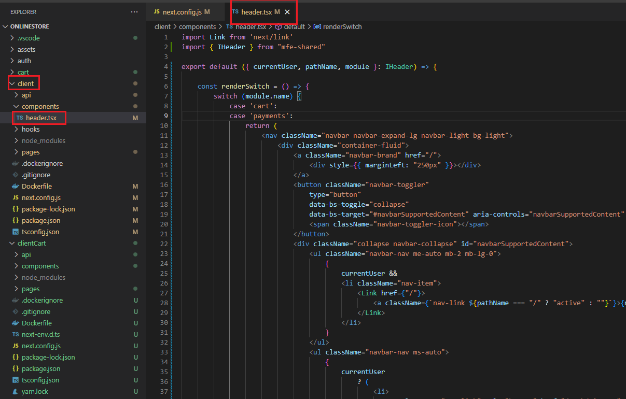Click the default symbol icon in breadcrumb
The width and height of the screenshot is (626, 399).
[278, 26]
